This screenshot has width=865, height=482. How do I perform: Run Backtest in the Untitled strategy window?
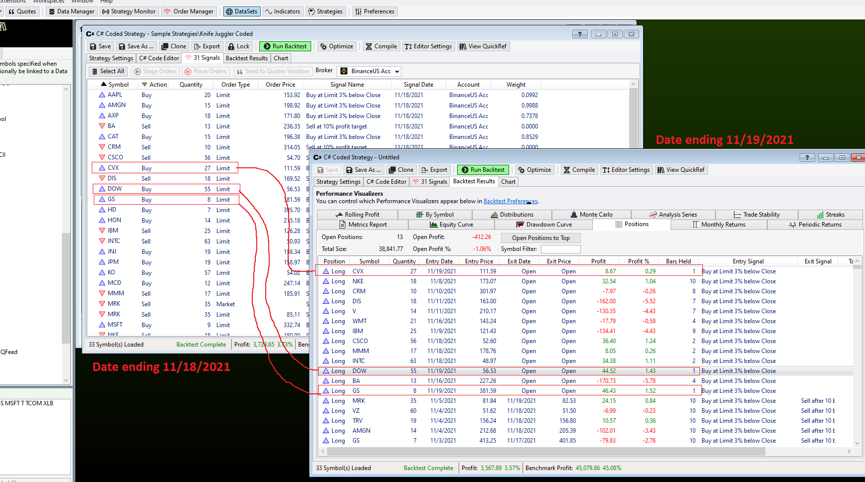[x=483, y=170]
